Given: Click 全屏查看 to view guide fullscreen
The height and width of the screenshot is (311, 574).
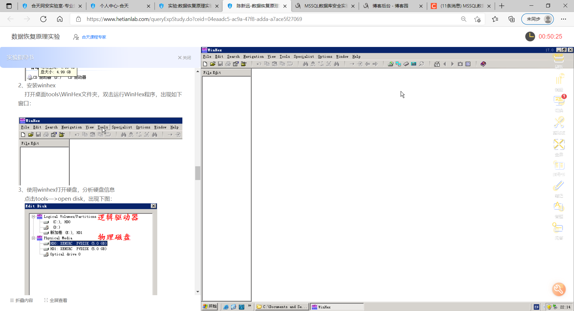Looking at the screenshot, I should click(x=56, y=301).
